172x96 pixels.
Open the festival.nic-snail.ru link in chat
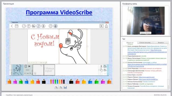pos(147,52)
